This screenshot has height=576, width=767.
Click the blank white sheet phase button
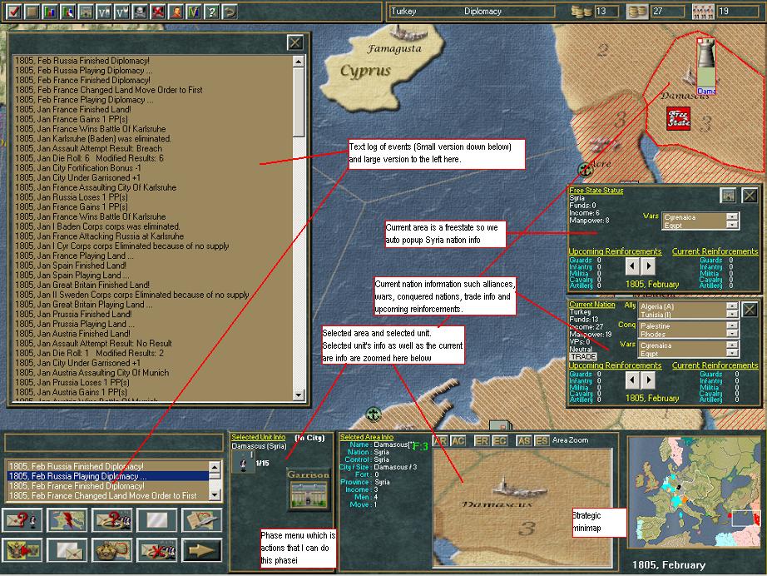click(x=156, y=520)
